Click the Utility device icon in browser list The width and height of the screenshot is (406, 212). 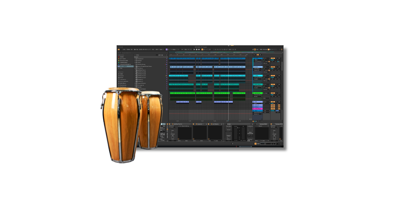coord(136,62)
